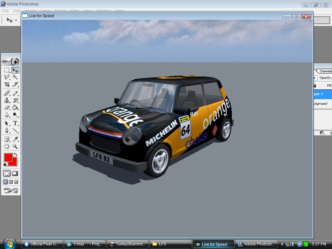Switch to 1.max taskbar window
332x249 pixels.
tap(85, 244)
